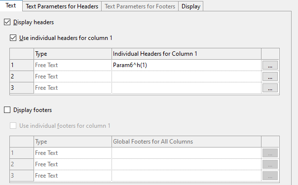This screenshot has height=185, width=298.
Task: Toggle Use individual headers for column 1
Action: tap(13, 38)
